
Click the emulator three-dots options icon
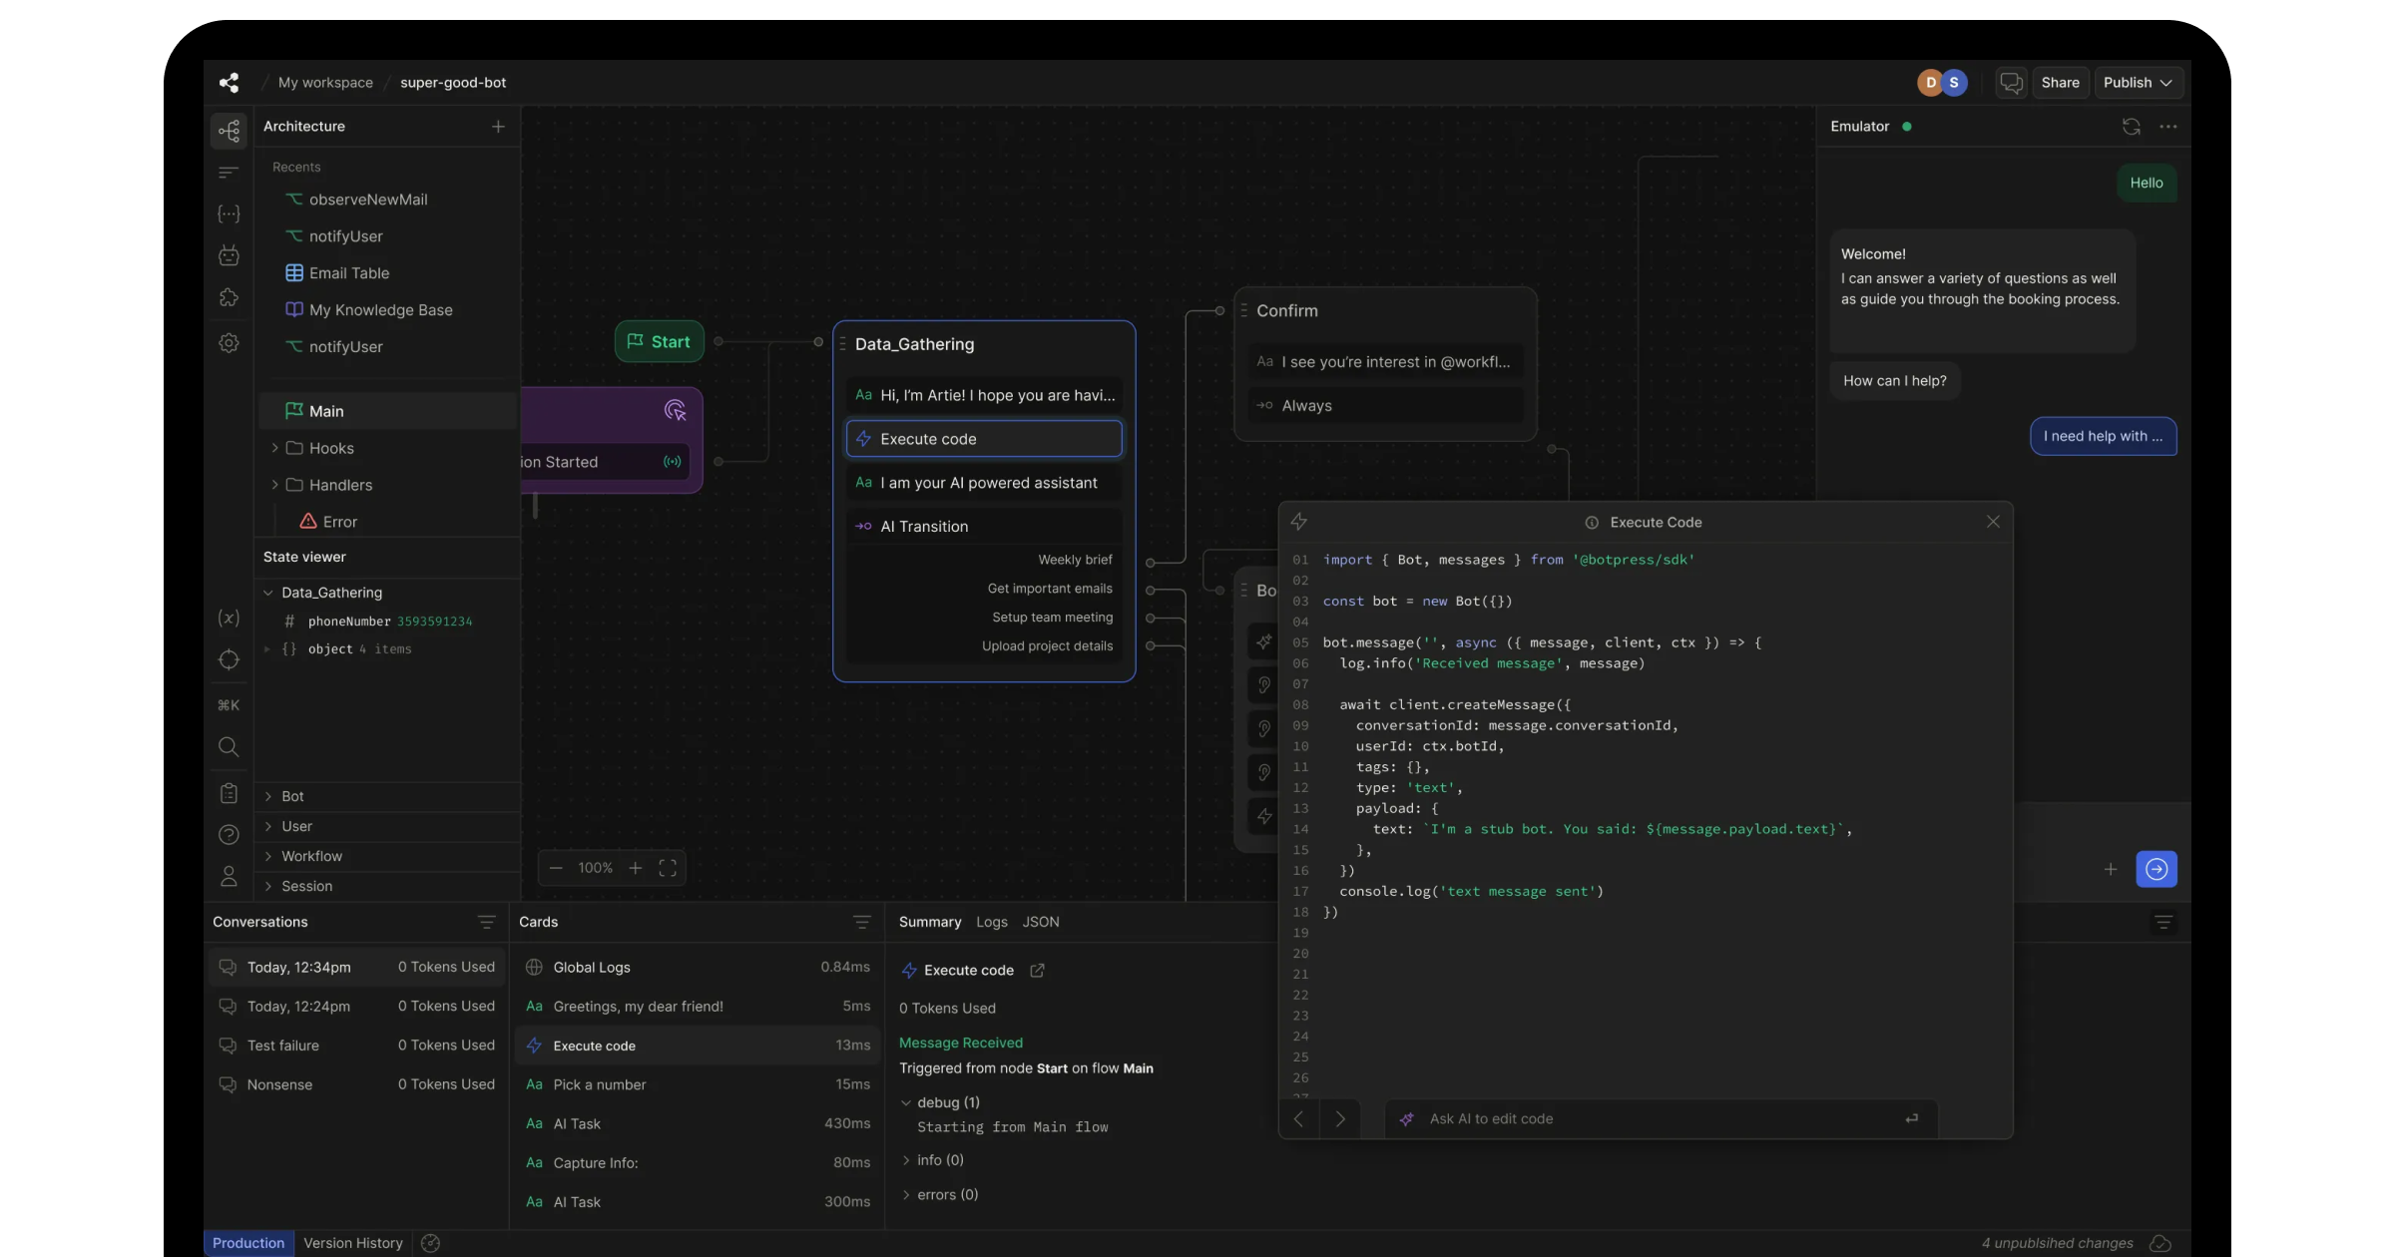[2168, 127]
